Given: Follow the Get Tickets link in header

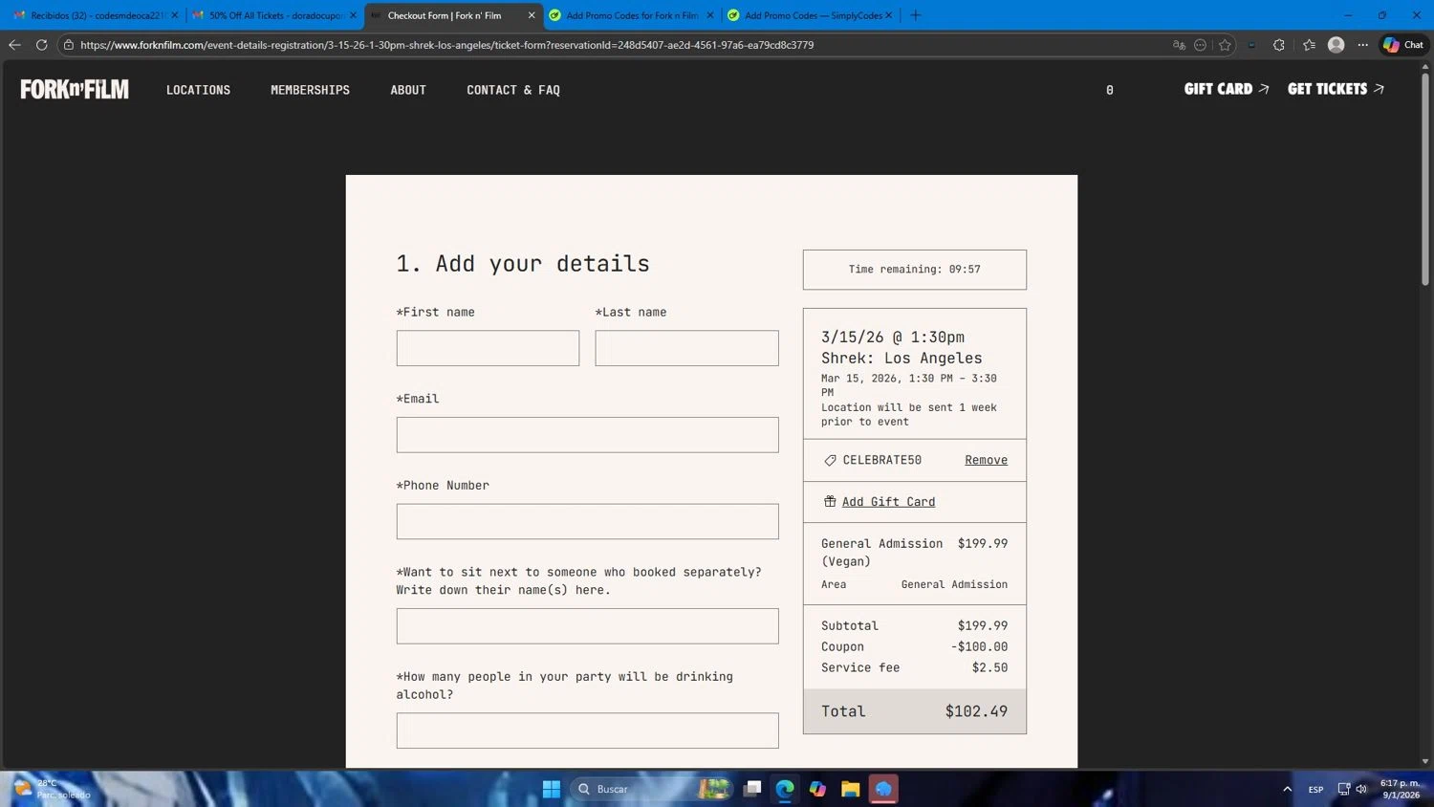Looking at the screenshot, I should click(x=1336, y=89).
